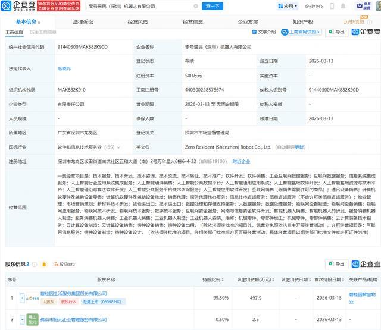The height and width of the screenshot is (330, 381).
Task: Select the 历史工商信息 sub-tab
Action: [43, 32]
